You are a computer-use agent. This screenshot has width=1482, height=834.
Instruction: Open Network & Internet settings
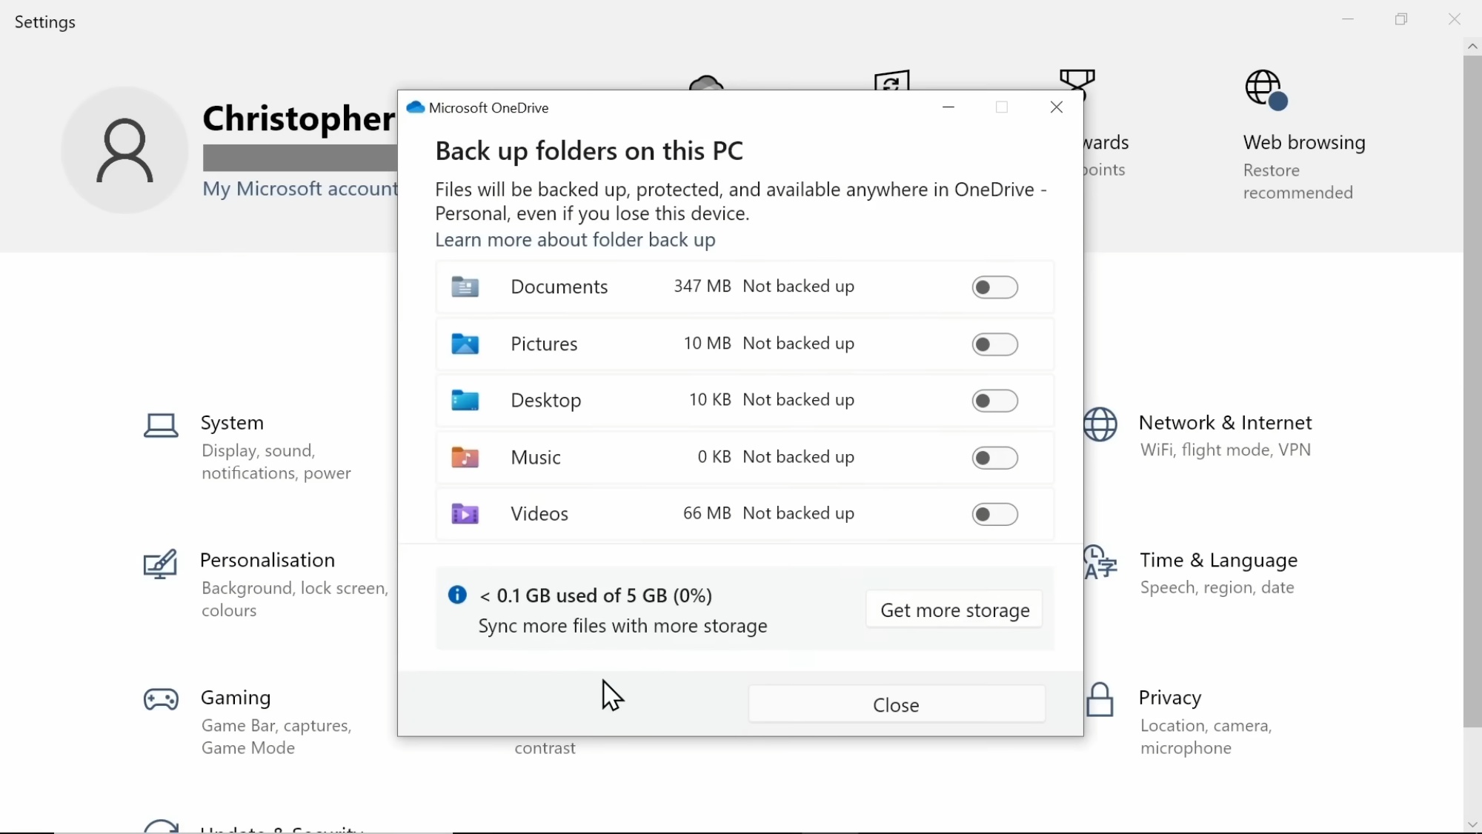(x=1225, y=423)
